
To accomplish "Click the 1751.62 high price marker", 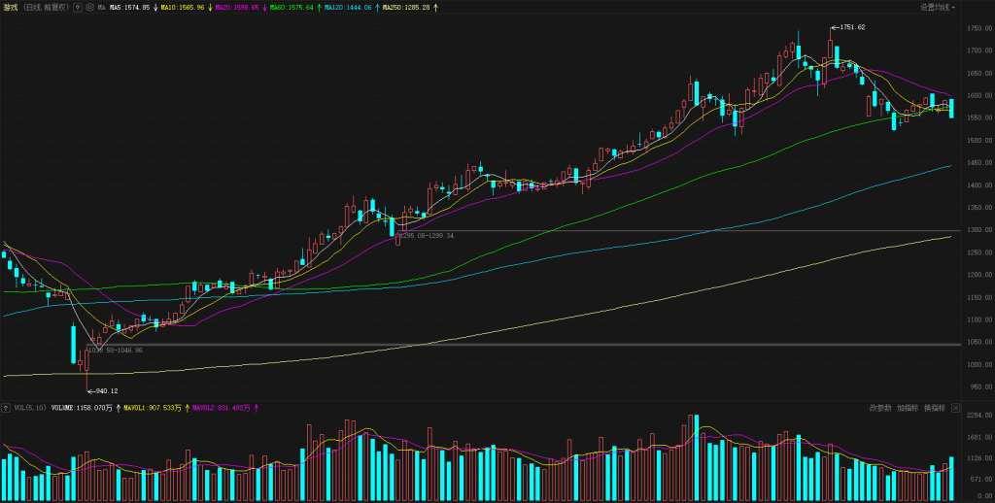I will click(x=851, y=27).
